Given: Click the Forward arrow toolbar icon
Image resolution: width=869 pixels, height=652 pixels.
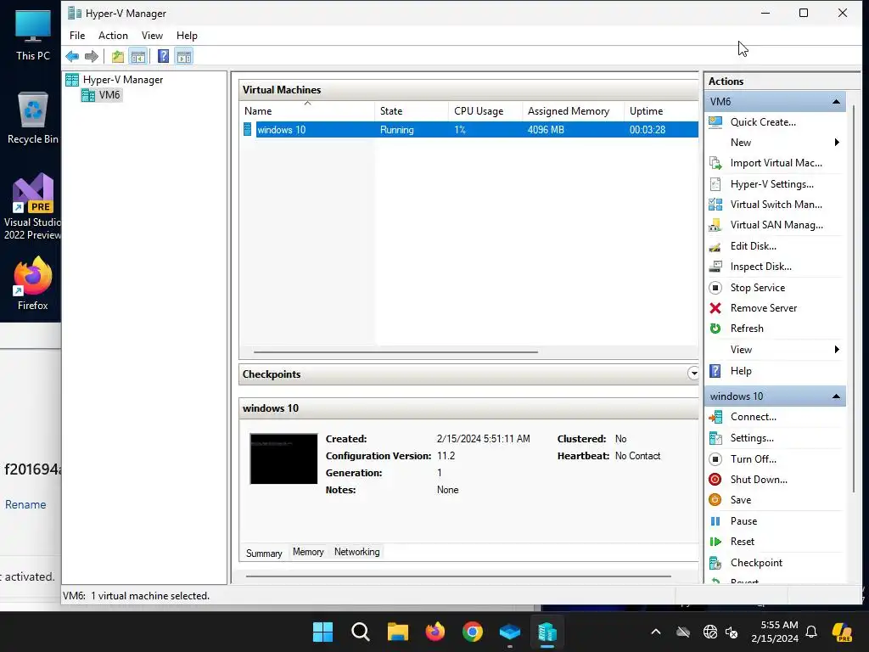Looking at the screenshot, I should click(92, 57).
